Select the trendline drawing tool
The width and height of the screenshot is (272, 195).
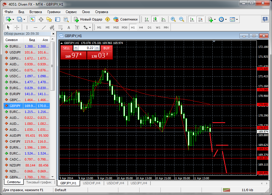44,27
